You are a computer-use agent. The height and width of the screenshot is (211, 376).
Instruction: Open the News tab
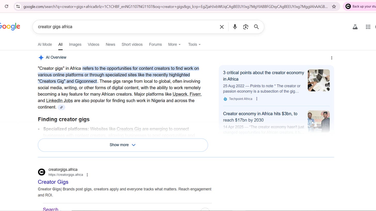[110, 44]
